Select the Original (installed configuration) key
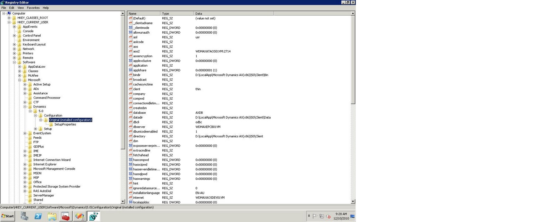Image resolution: width=556 pixels, height=222 pixels. [71, 120]
